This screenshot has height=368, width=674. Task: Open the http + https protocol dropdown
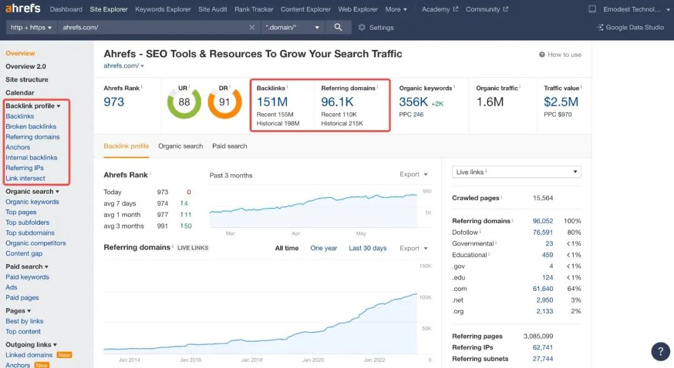coord(31,27)
